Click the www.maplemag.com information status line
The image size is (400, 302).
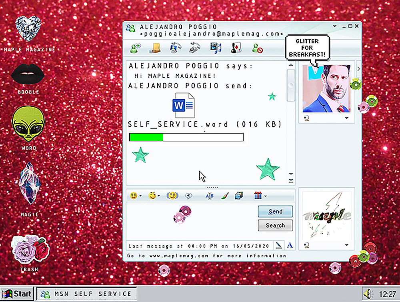tap(207, 256)
